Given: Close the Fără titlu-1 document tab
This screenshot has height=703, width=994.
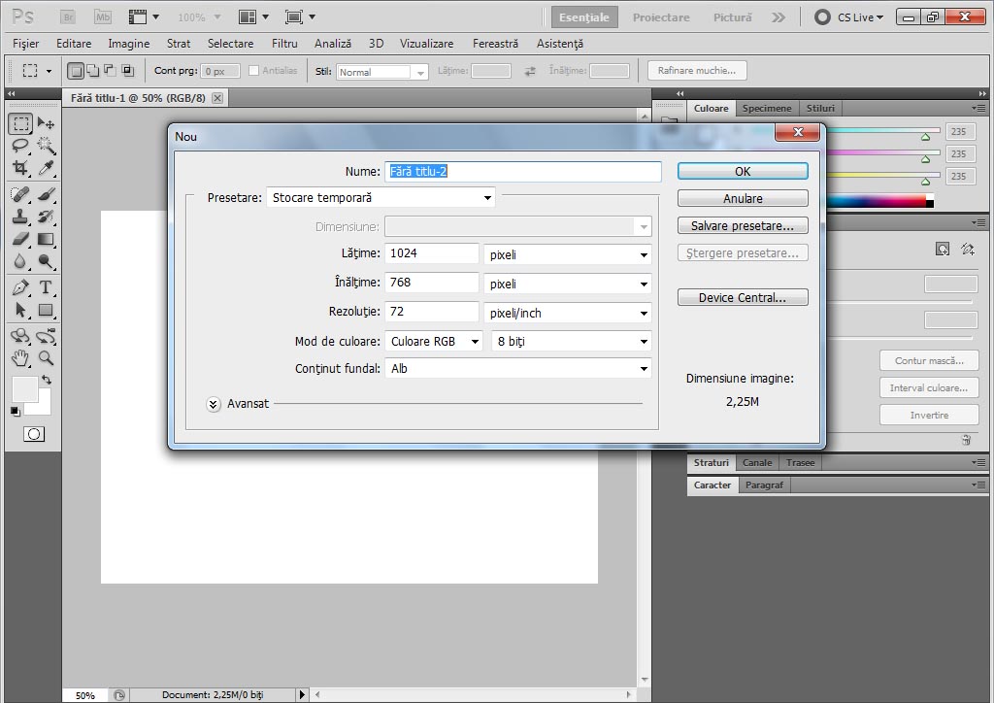Looking at the screenshot, I should (216, 98).
